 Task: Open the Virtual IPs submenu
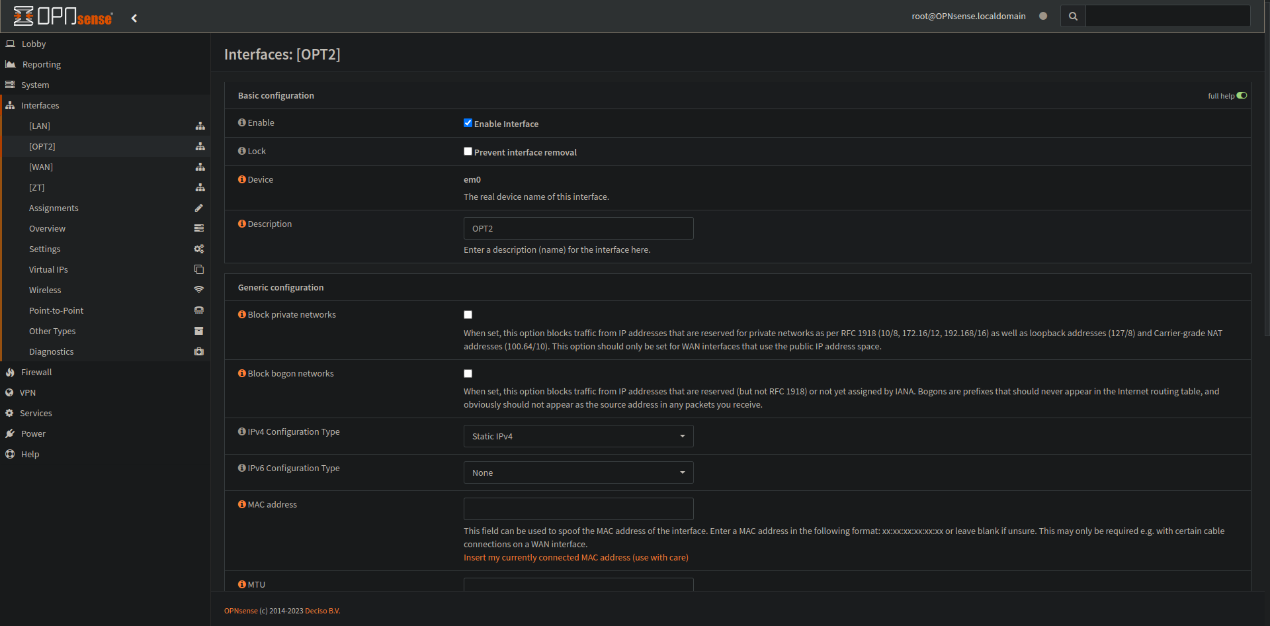pyautogui.click(x=106, y=269)
